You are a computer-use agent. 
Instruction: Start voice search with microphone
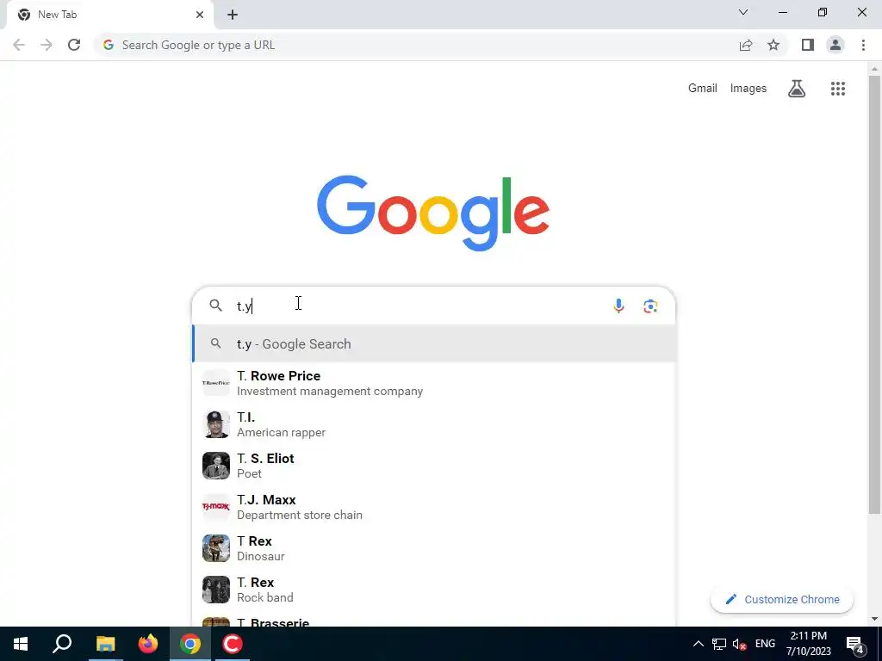[618, 306]
